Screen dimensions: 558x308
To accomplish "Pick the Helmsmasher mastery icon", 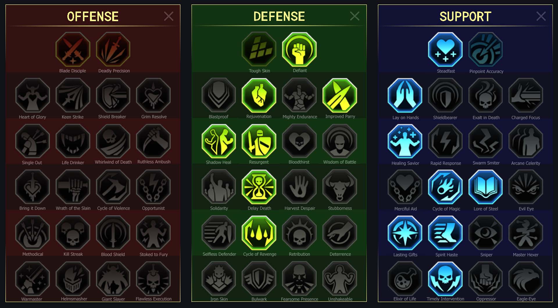I will tap(73, 279).
